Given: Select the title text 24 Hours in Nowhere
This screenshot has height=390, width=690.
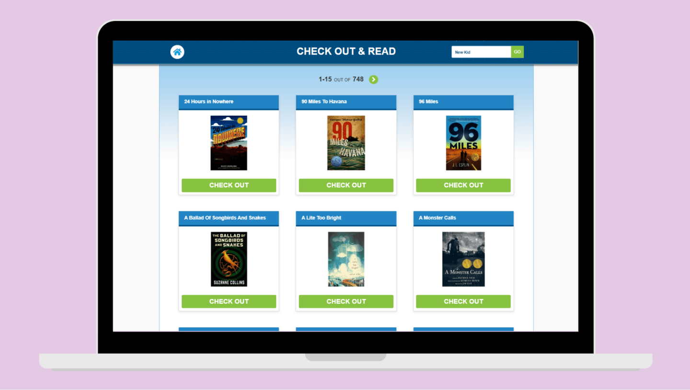Looking at the screenshot, I should (209, 102).
